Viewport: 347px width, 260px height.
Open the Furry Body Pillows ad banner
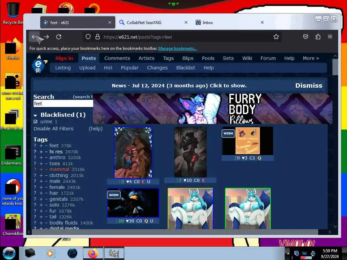pyautogui.click(x=212, y=109)
